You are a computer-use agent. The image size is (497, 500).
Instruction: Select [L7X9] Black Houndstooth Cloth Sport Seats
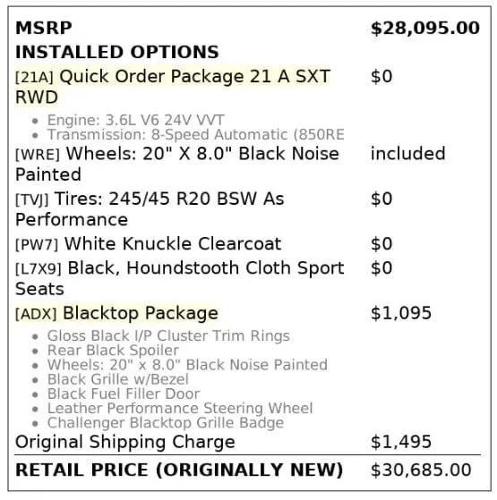click(x=179, y=278)
